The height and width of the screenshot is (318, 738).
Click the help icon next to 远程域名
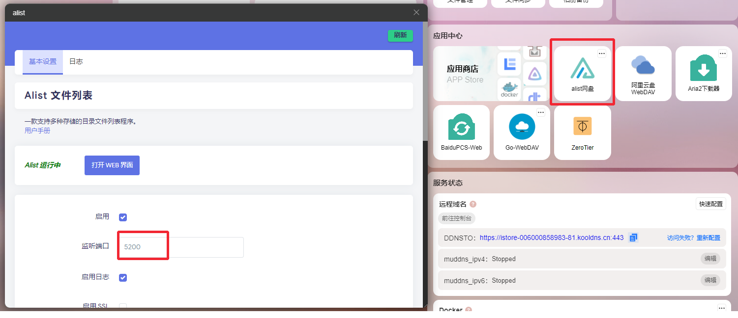pyautogui.click(x=473, y=204)
